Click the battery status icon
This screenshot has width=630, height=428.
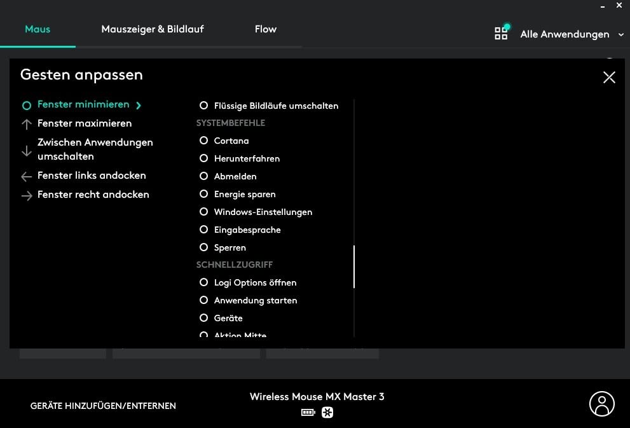[308, 412]
